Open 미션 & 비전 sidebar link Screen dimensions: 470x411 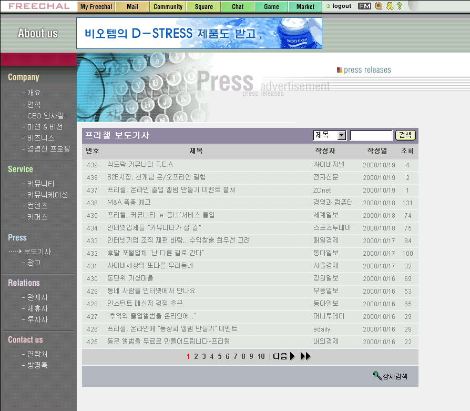click(45, 127)
